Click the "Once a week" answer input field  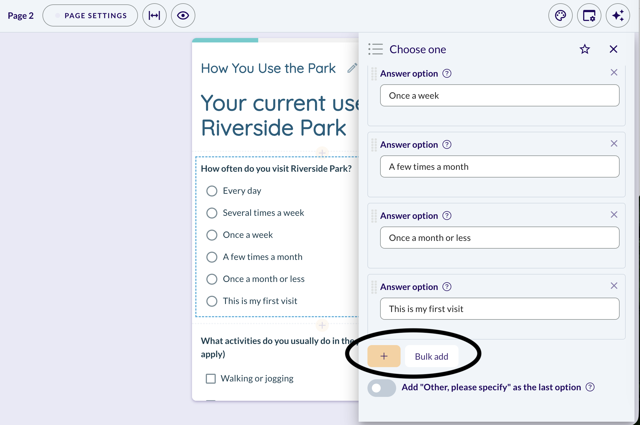(x=500, y=95)
